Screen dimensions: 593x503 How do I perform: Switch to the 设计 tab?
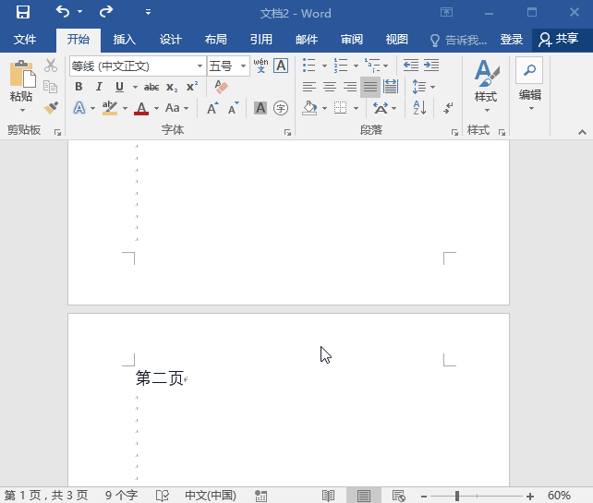170,40
